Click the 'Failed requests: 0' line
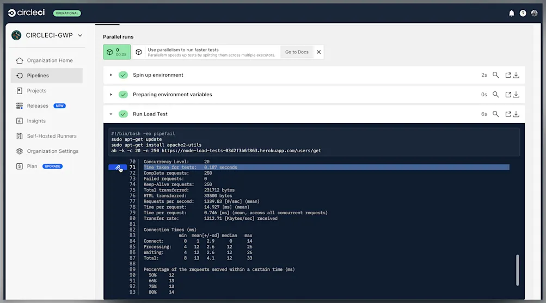The width and height of the screenshot is (546, 303). (x=175, y=179)
